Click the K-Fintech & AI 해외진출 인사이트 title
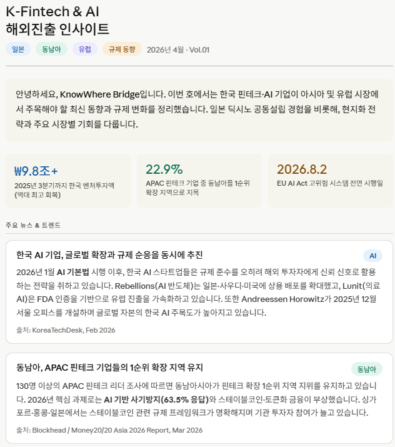Screen dimensions: 395x447 57,20
